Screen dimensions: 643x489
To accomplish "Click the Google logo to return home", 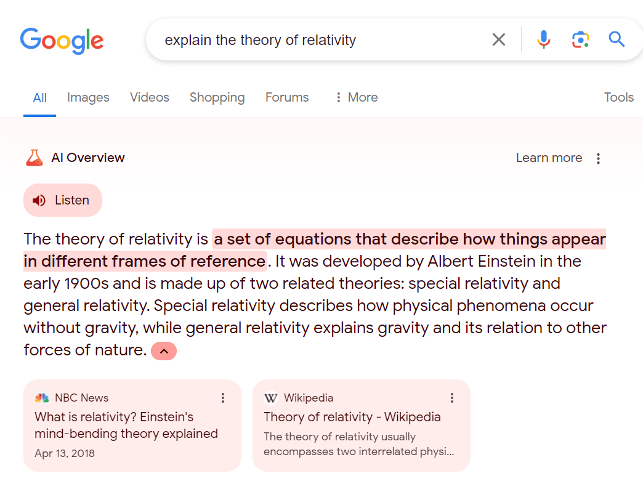I will (x=62, y=41).
